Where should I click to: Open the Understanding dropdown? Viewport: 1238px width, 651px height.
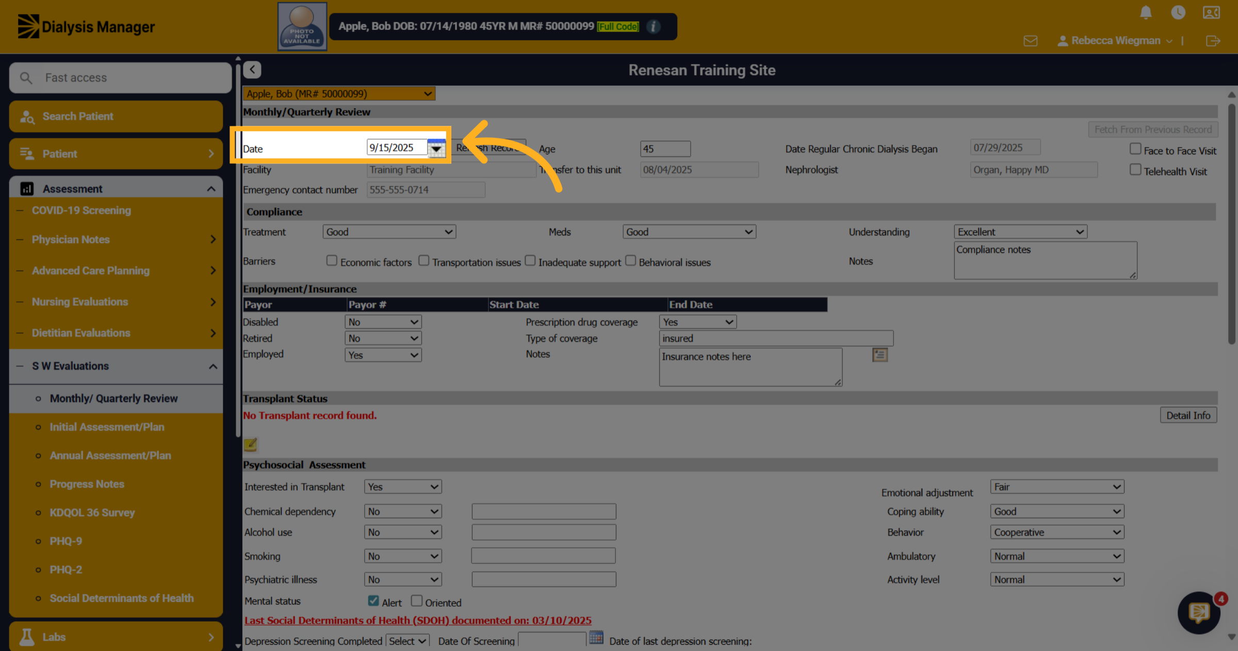coord(1020,232)
